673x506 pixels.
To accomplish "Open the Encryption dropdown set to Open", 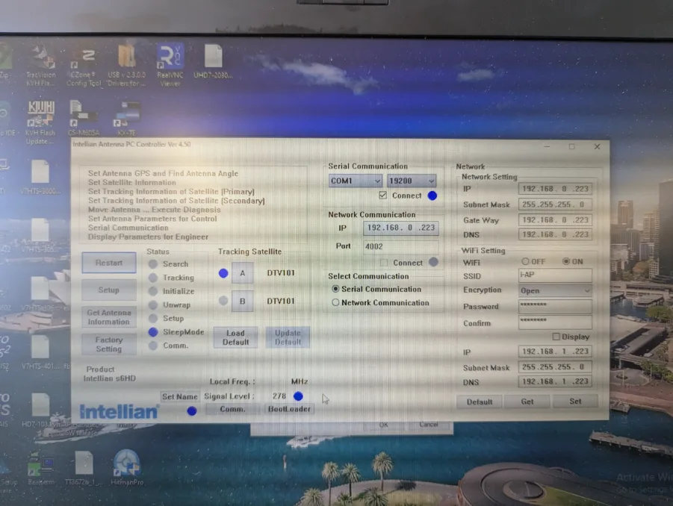I will click(x=554, y=290).
